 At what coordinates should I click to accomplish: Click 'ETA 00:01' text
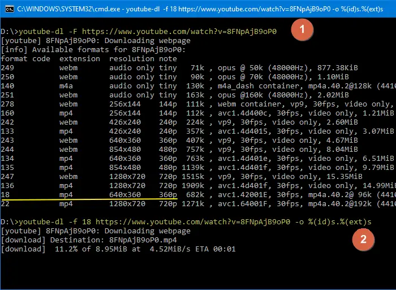(x=216, y=249)
